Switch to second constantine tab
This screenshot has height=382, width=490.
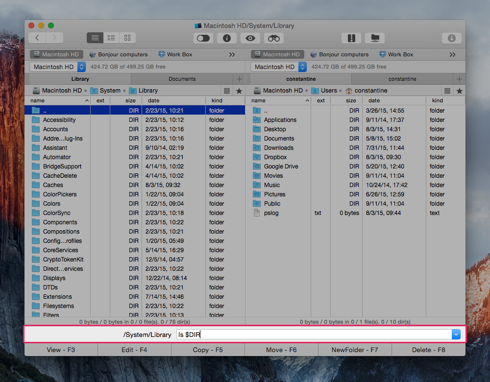point(402,79)
